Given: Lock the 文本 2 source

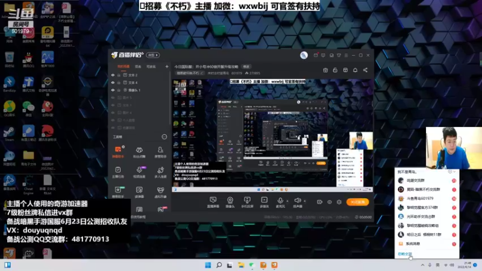Looking at the screenshot, I should [x=119, y=75].
